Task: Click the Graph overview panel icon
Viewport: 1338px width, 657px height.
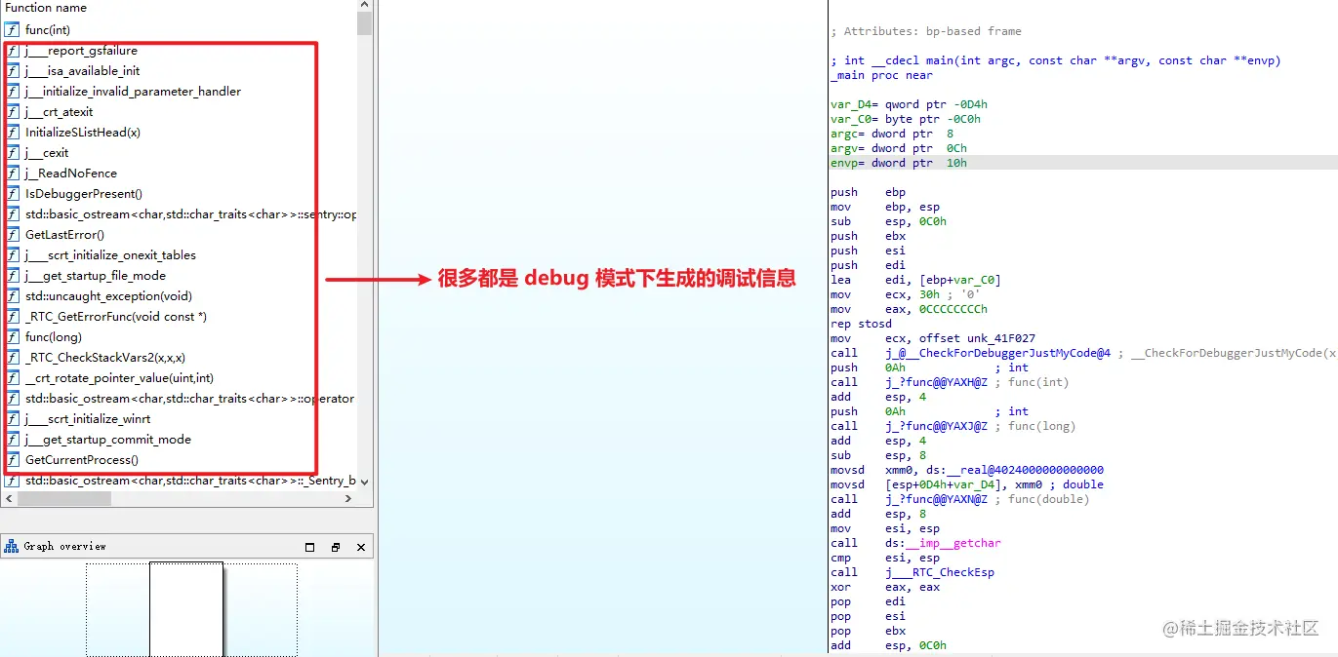Action: coord(12,546)
